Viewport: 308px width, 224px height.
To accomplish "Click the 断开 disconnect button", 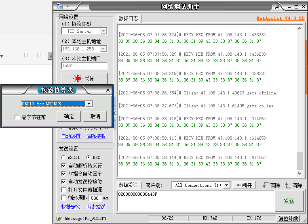I will [244, 185].
